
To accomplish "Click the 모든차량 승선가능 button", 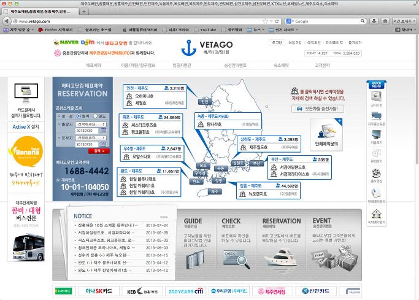I will coord(317,109).
